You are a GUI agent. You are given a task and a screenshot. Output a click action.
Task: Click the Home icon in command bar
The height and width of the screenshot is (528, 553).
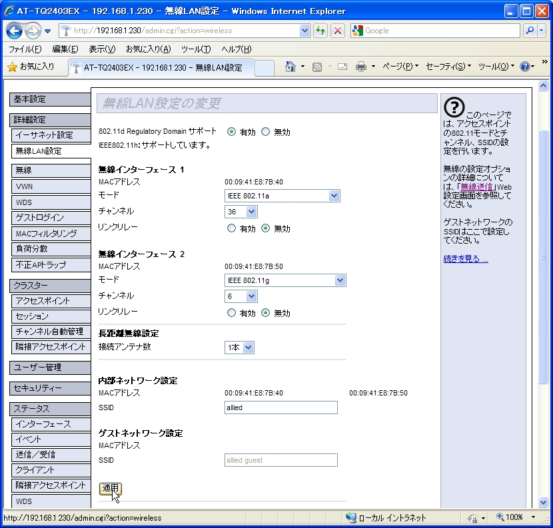tap(290, 67)
